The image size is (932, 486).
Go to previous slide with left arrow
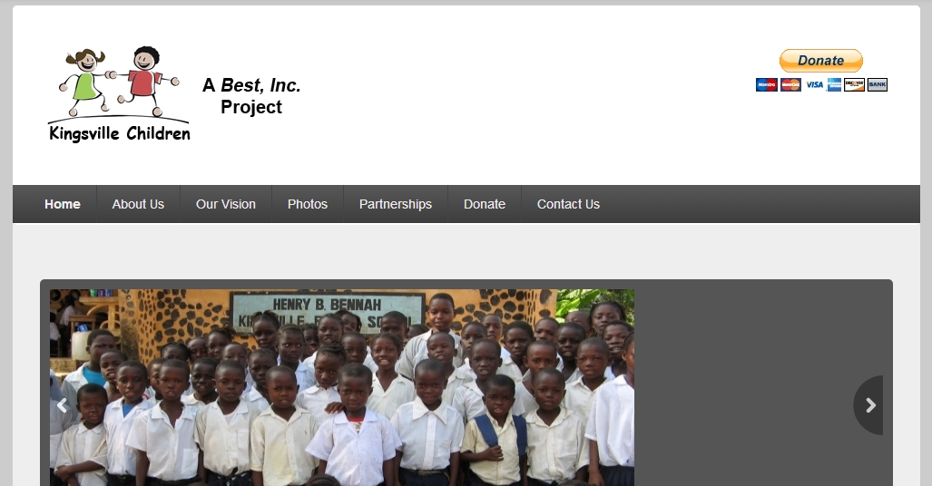coord(62,405)
